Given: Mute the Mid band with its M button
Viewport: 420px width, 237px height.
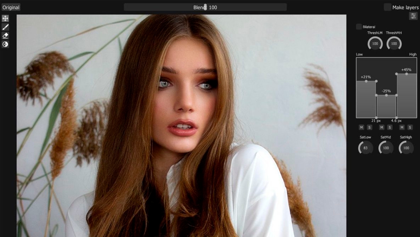Looking at the screenshot, I should click(382, 127).
